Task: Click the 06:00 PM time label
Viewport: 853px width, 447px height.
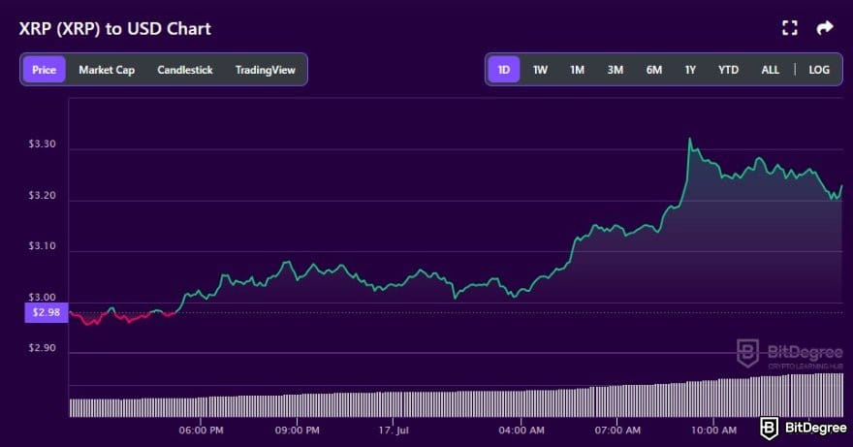Action: [x=201, y=431]
